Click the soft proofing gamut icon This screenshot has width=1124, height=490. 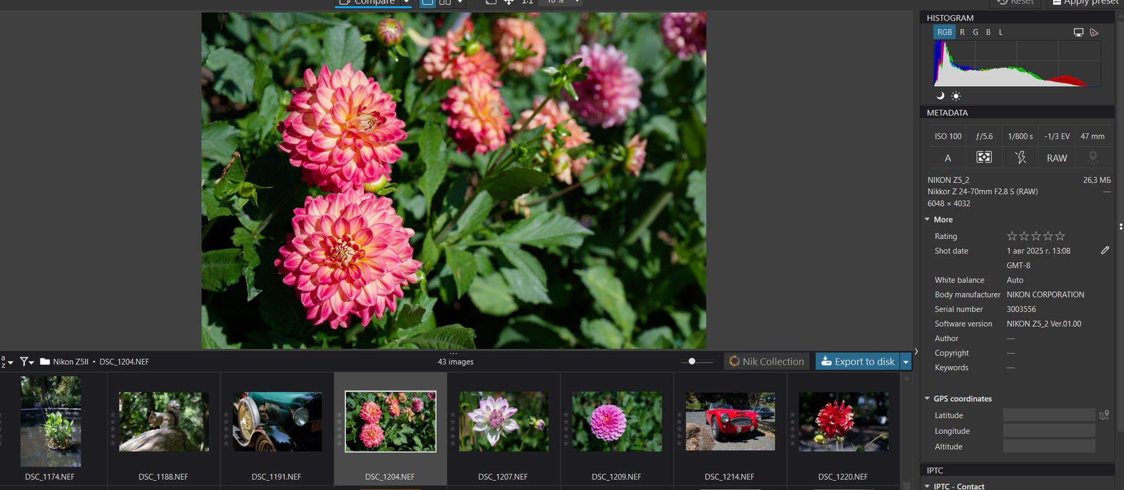1094,32
